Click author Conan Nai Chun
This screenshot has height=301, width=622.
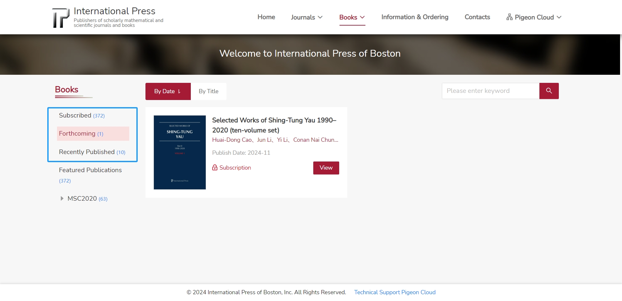pyautogui.click(x=316, y=140)
